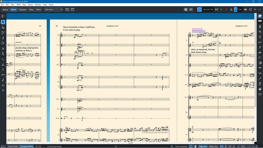Select the arrow Select tool in left toolbox
Viewport: 263px width, 148px height.
[3, 22]
